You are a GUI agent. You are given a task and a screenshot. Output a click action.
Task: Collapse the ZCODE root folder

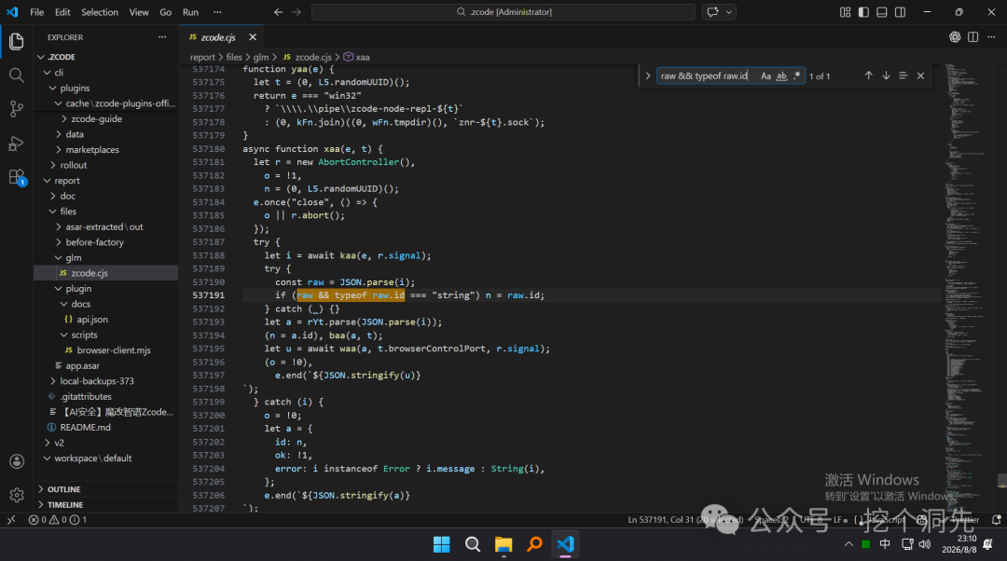coord(106,57)
